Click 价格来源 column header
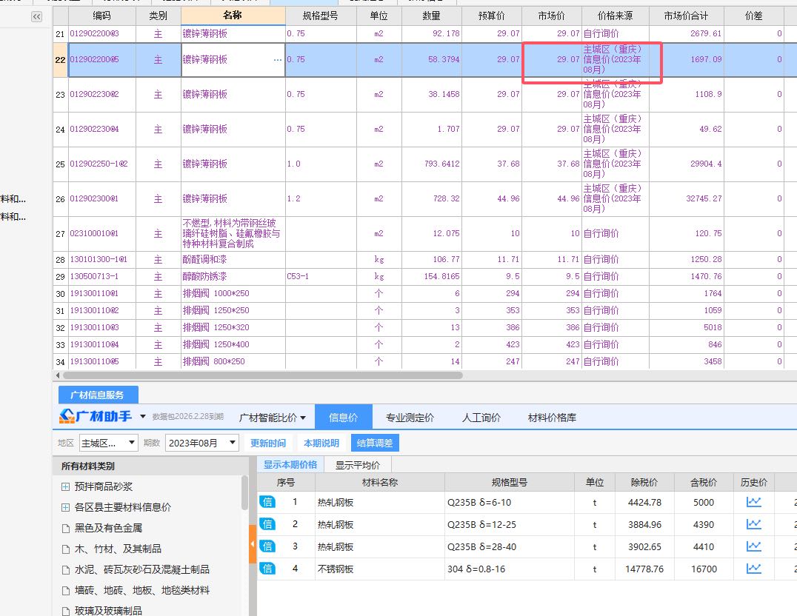Viewport: 797px width, 616px height. tap(615, 16)
